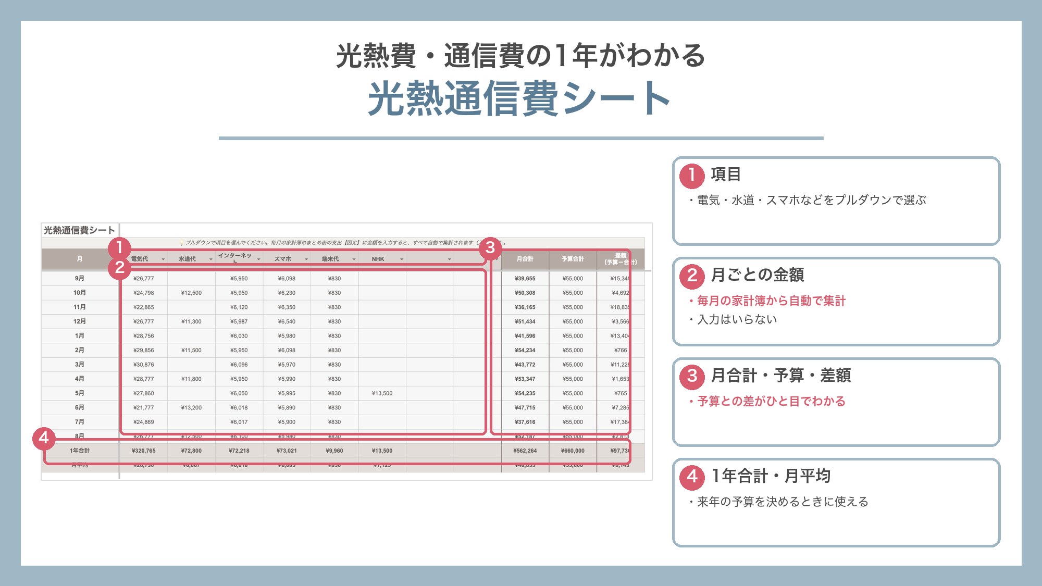Click the 光熱通信費シート title cell
The image size is (1042, 586).
[x=79, y=230]
